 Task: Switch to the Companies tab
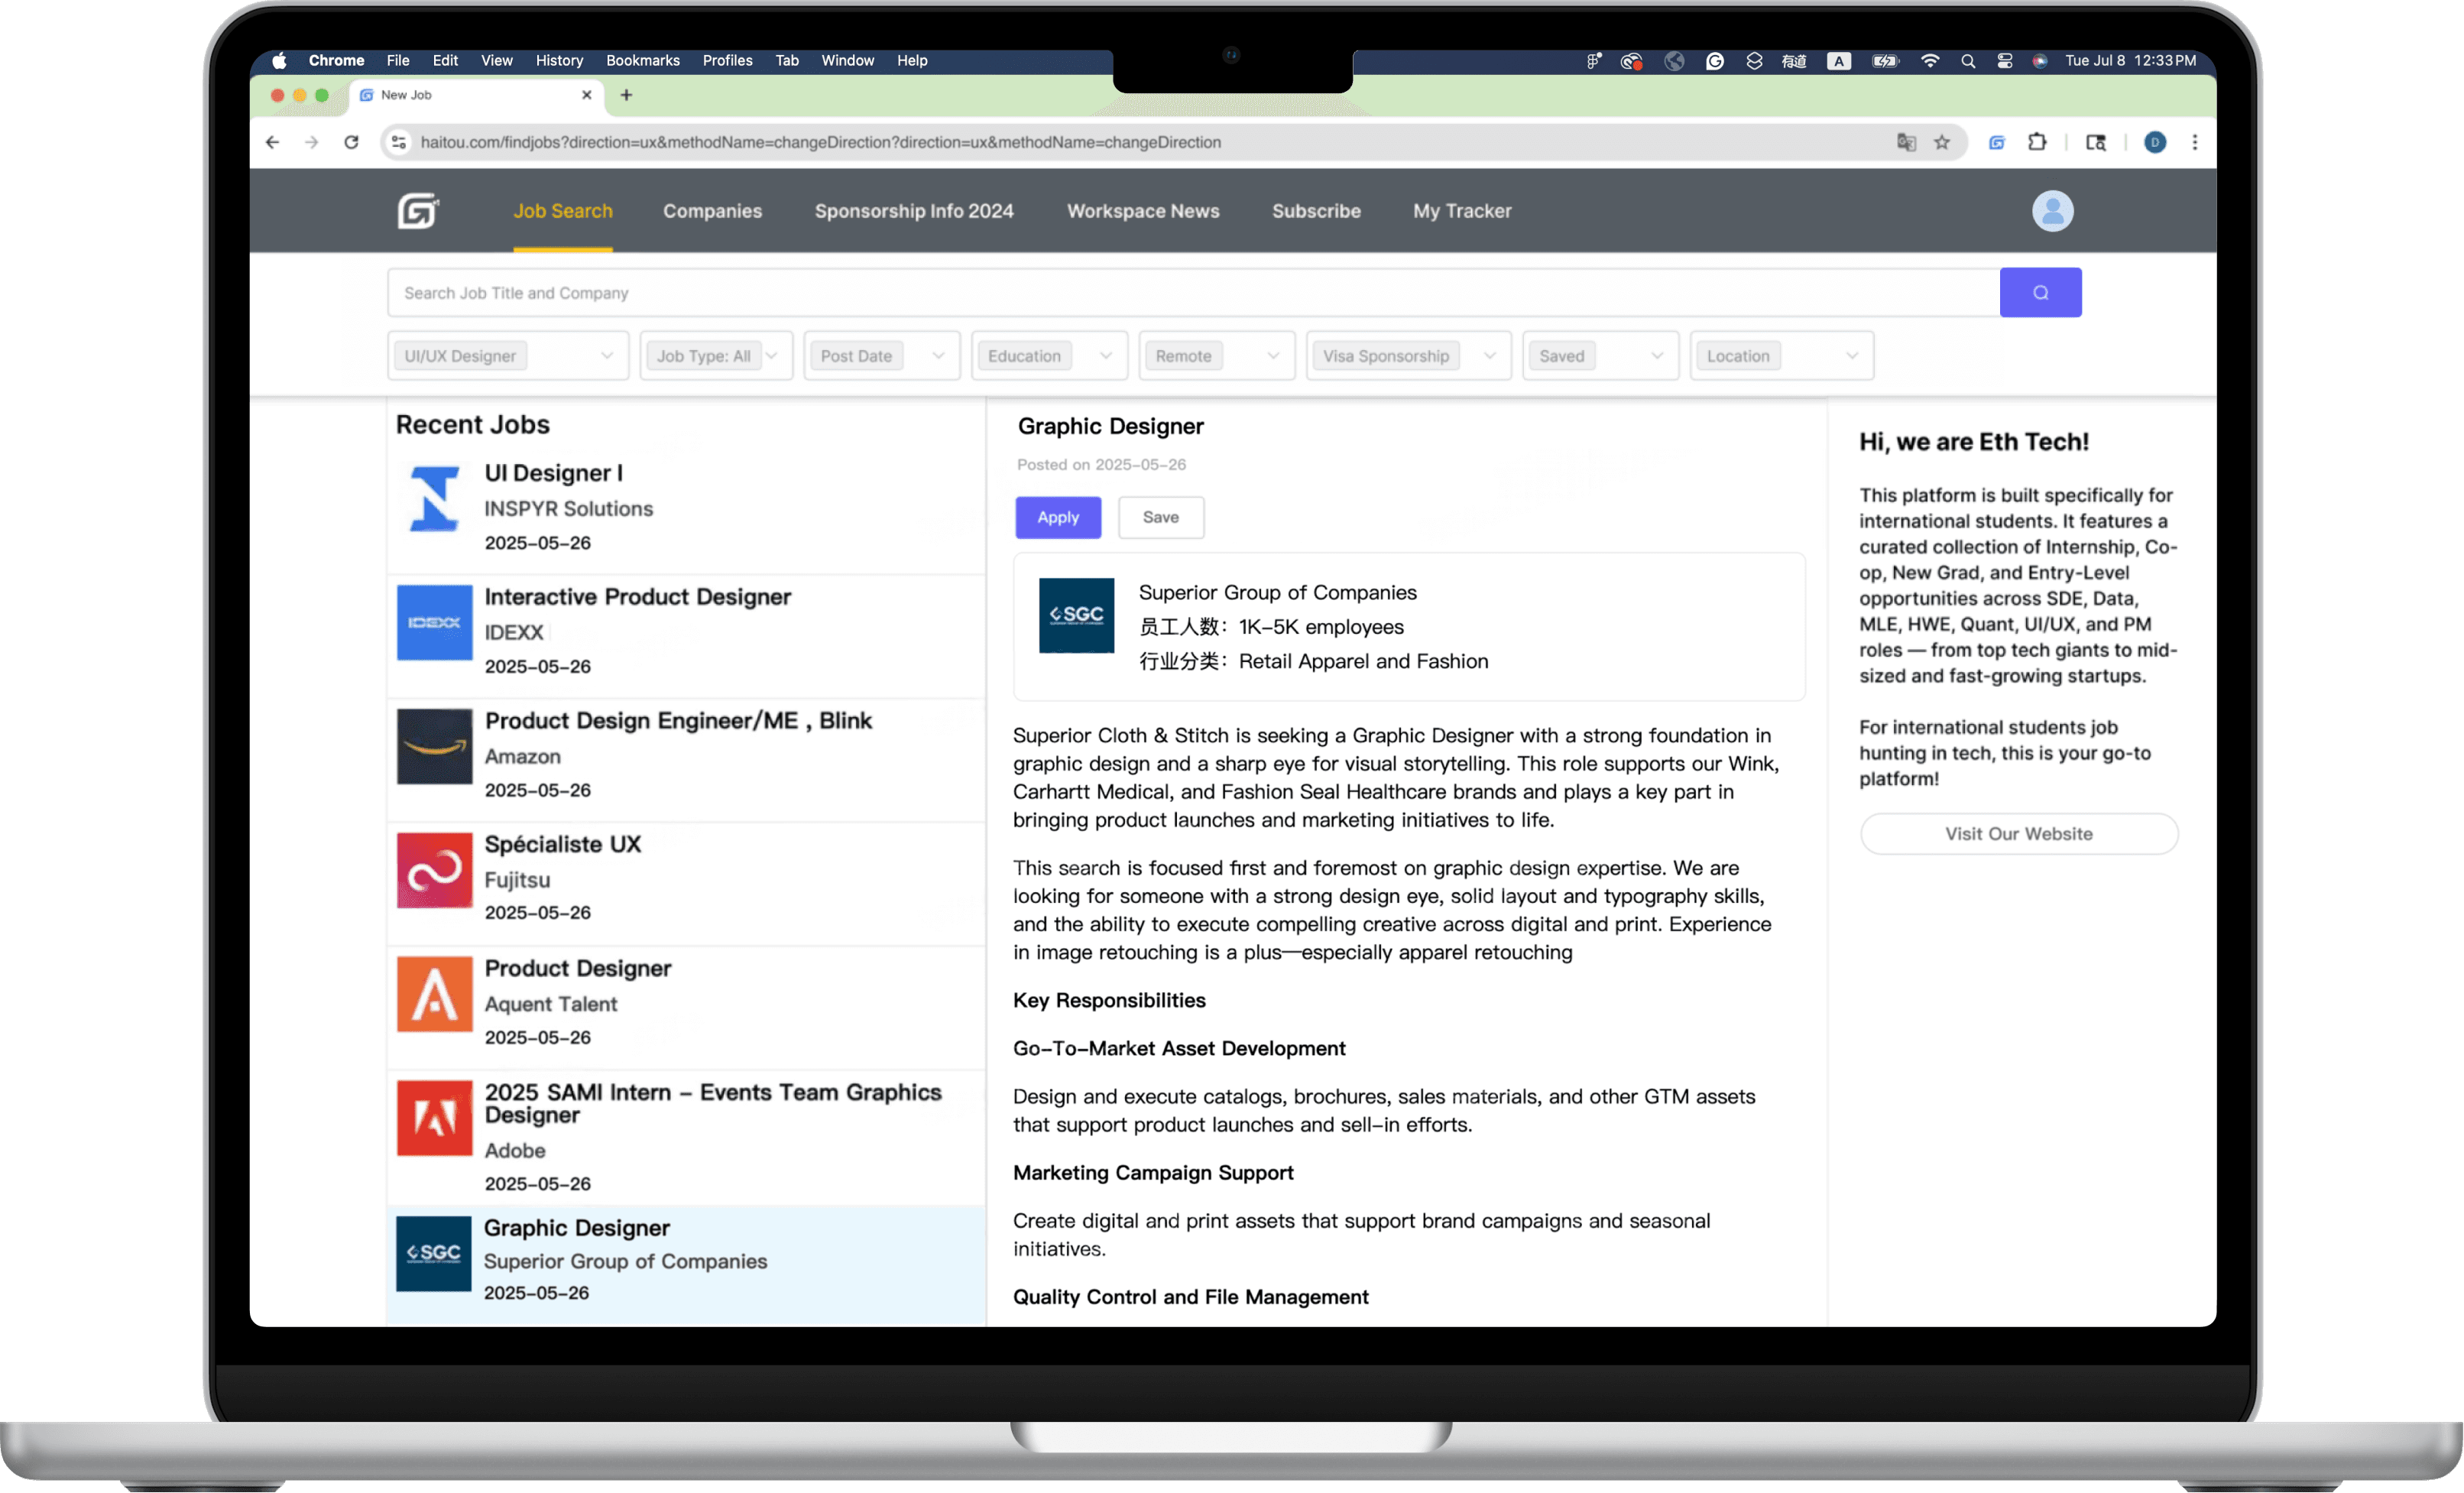click(712, 211)
